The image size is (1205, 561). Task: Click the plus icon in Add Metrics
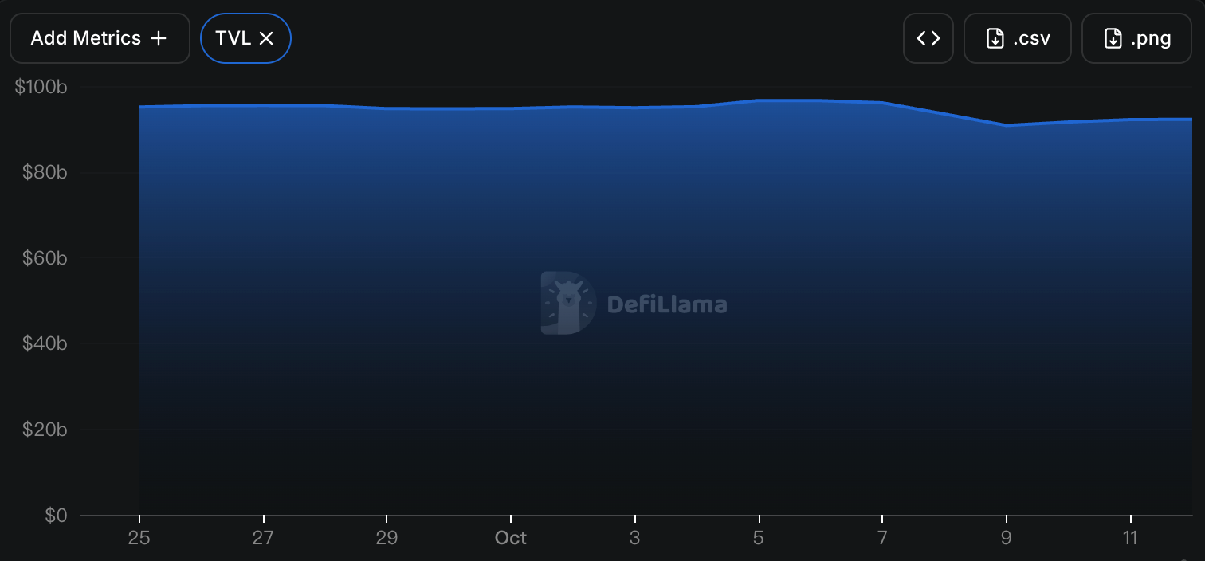point(159,38)
